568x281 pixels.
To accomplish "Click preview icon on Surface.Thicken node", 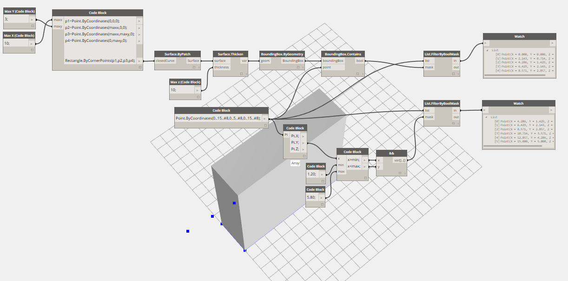I will pos(242,74).
